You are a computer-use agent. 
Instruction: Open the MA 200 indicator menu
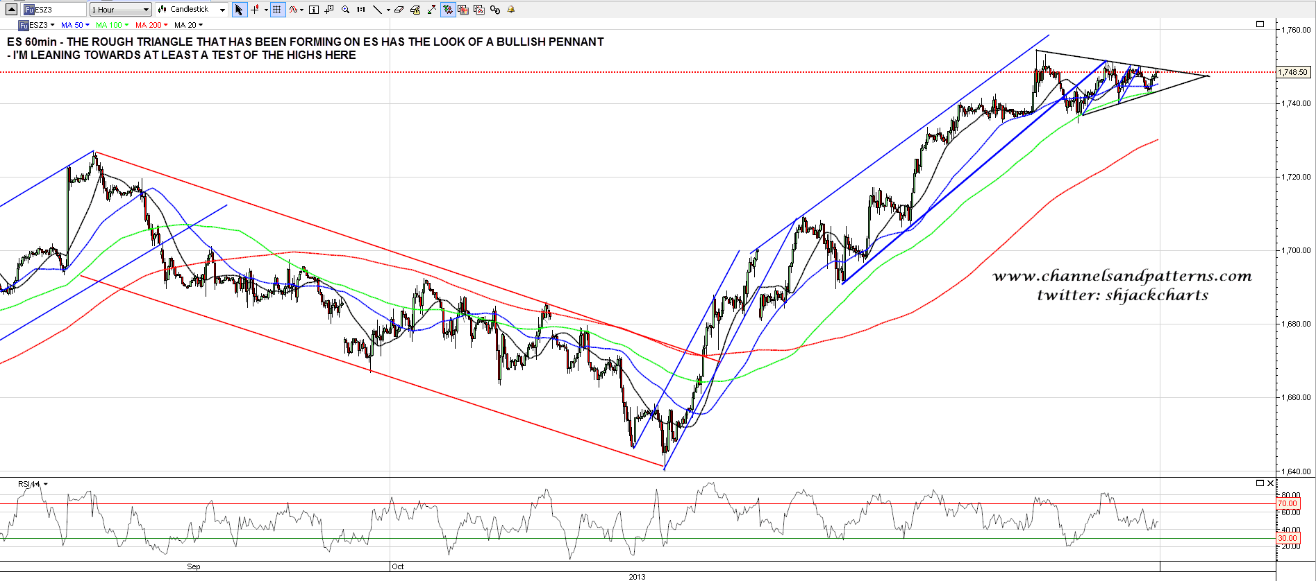151,25
